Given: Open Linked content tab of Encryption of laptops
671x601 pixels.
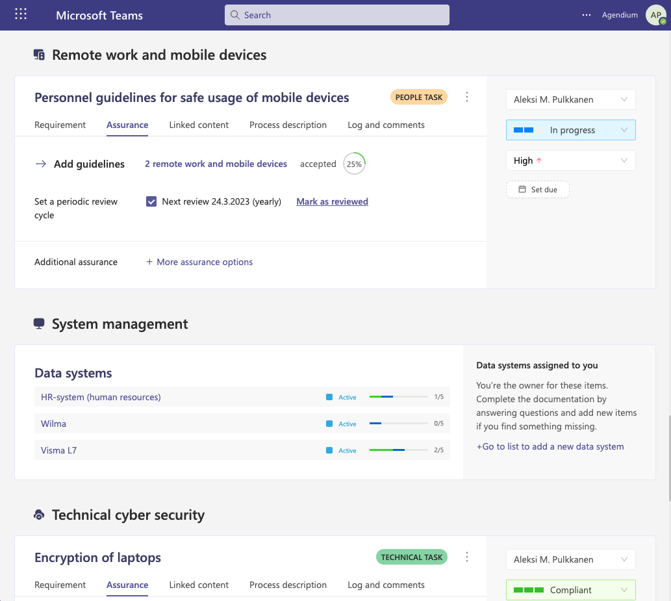Looking at the screenshot, I should click(x=199, y=585).
